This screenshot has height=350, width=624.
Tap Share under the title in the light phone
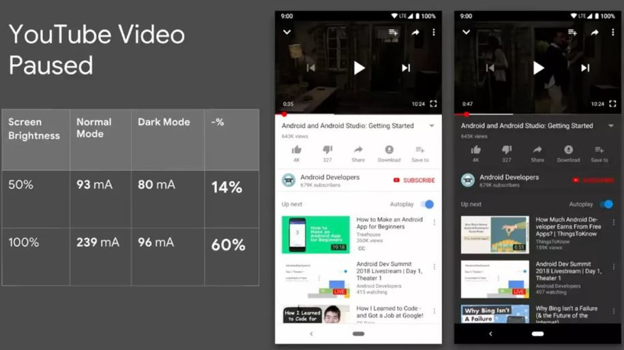(x=358, y=153)
